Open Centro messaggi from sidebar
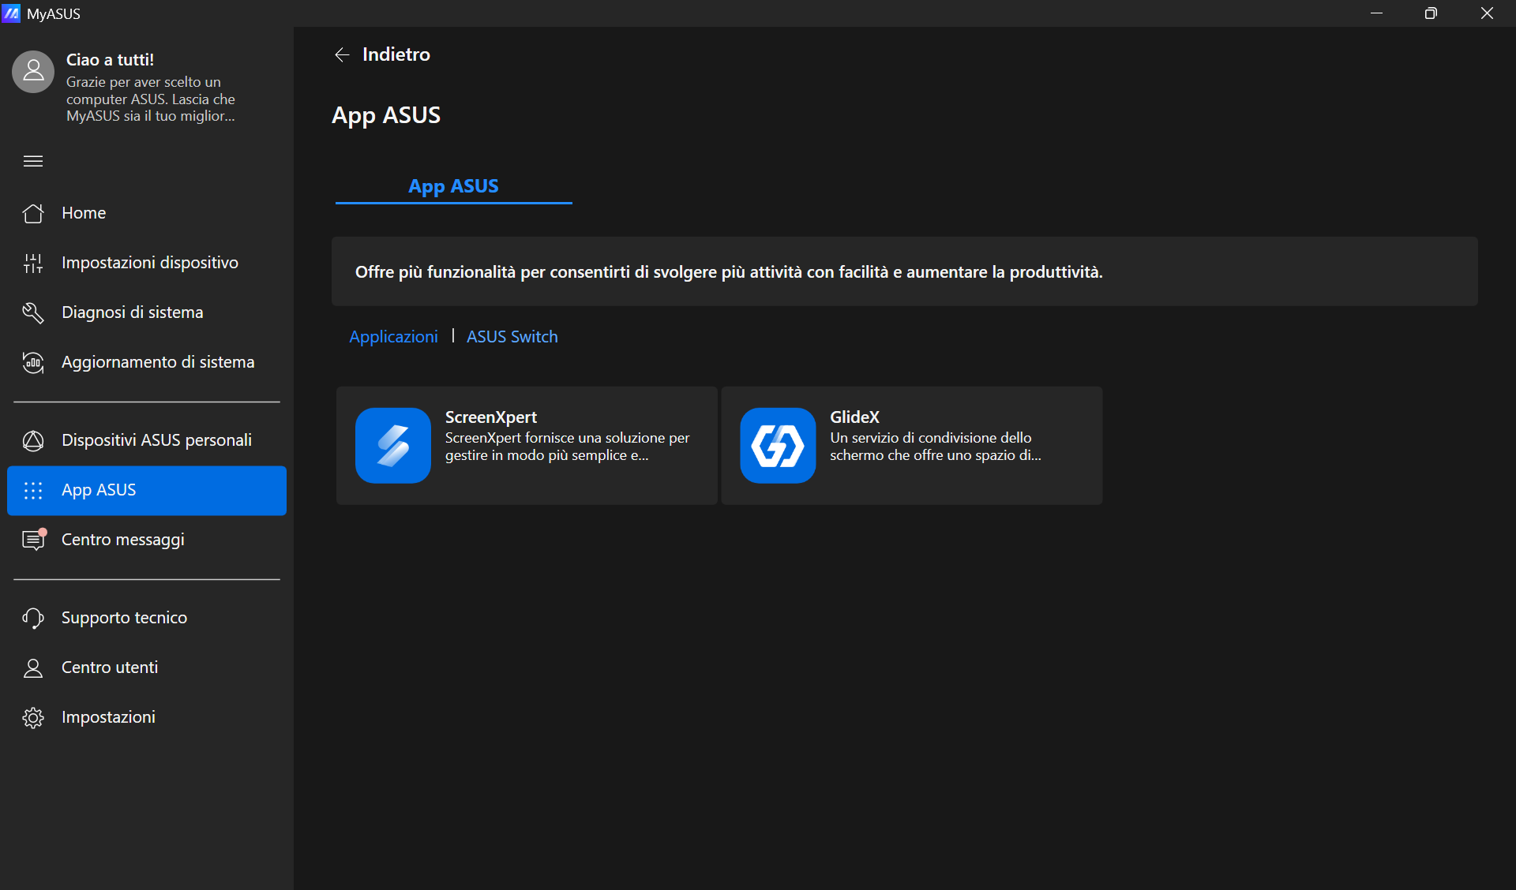Screen dimensions: 1516x890 click(147, 540)
